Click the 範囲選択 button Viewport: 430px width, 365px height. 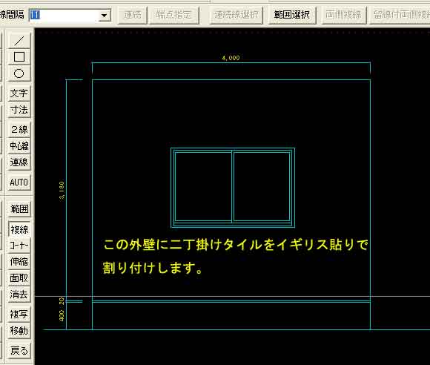(291, 15)
